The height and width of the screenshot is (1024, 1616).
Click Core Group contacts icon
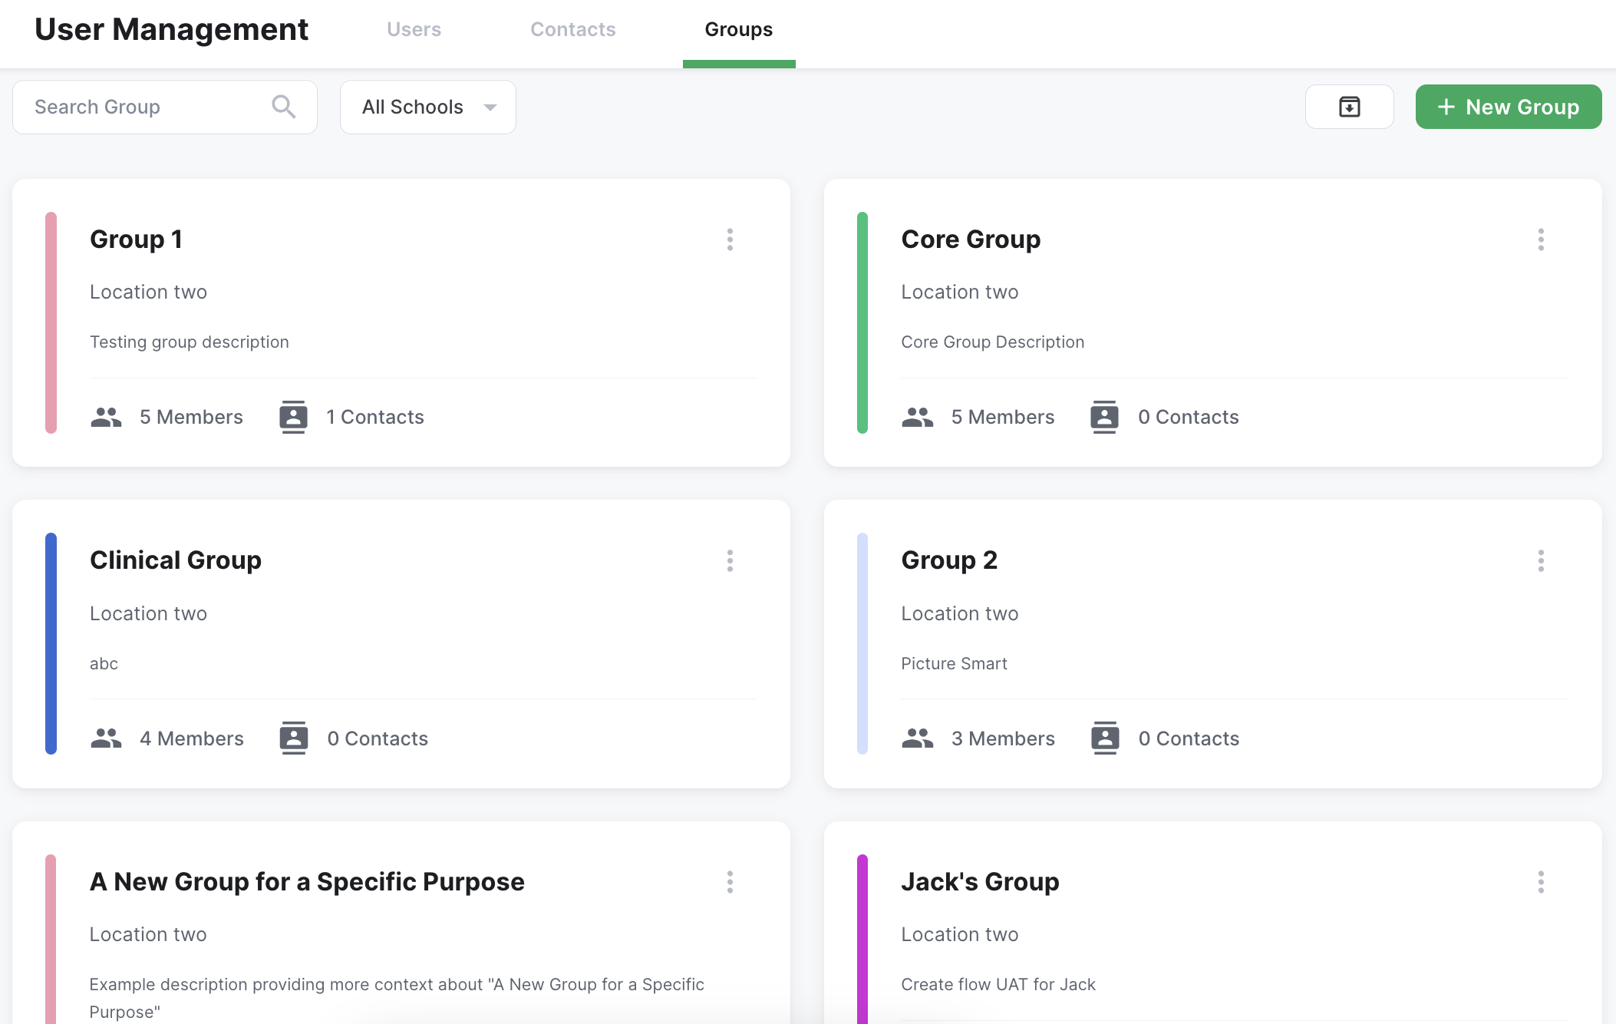1105,417
